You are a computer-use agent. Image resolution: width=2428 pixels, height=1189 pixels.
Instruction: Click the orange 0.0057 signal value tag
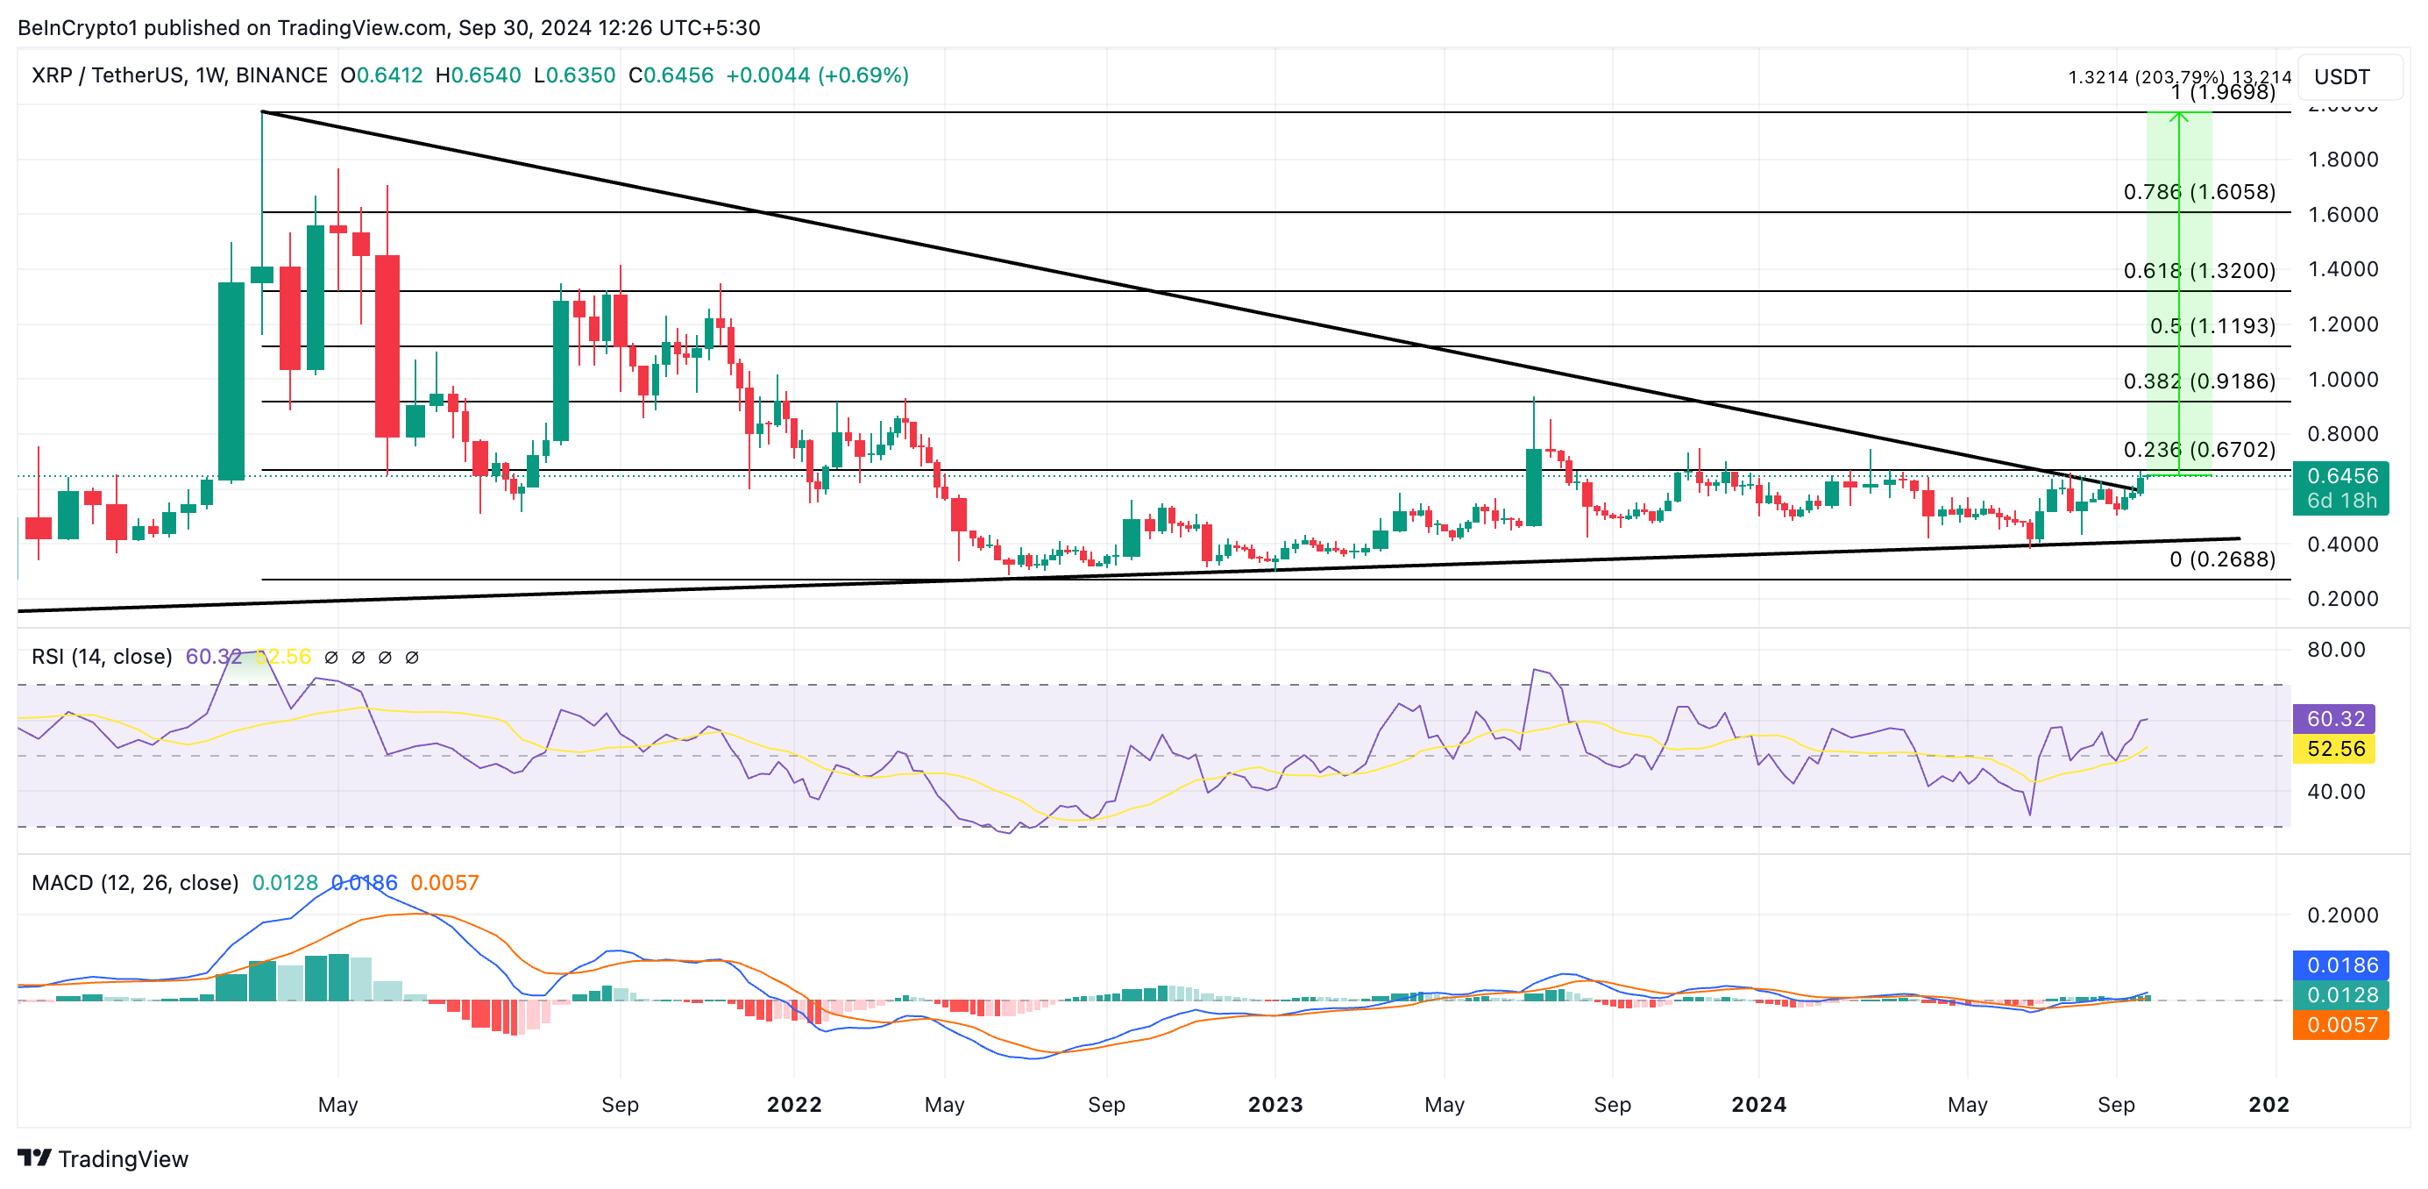[2341, 1025]
